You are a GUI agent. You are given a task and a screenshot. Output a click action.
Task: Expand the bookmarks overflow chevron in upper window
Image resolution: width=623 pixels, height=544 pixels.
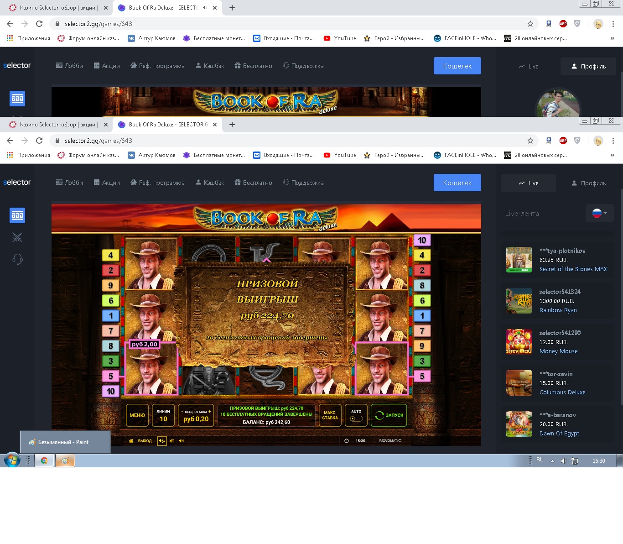pyautogui.click(x=612, y=38)
